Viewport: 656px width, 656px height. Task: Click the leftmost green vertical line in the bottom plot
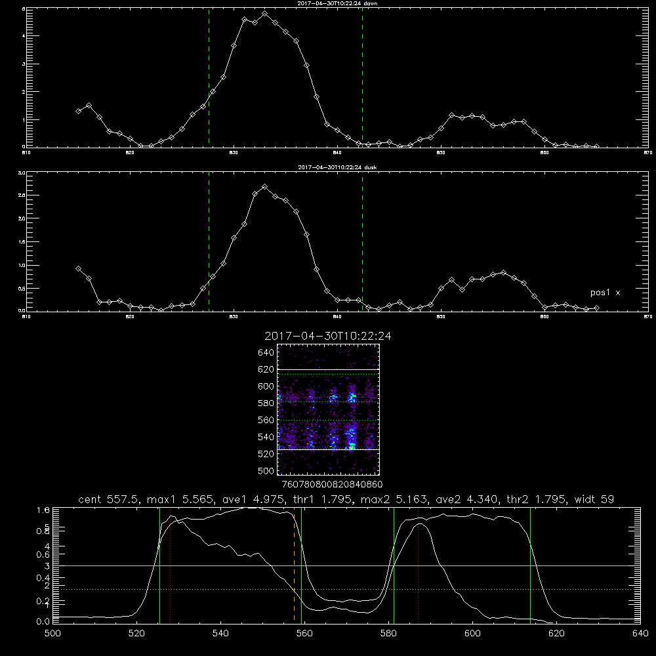[x=160, y=565]
